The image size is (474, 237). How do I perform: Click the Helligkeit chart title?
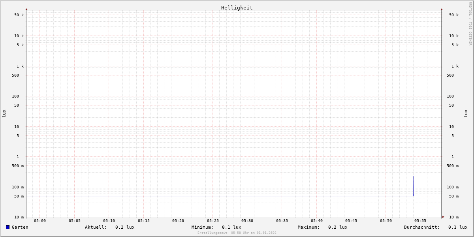tap(237, 8)
